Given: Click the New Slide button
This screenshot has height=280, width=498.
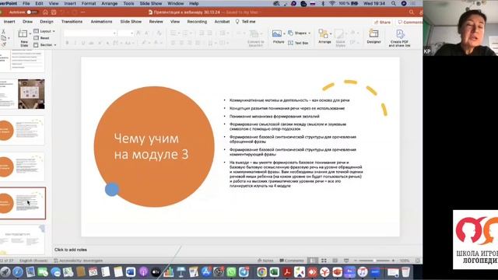Looking at the screenshot, I should [x=23, y=37].
